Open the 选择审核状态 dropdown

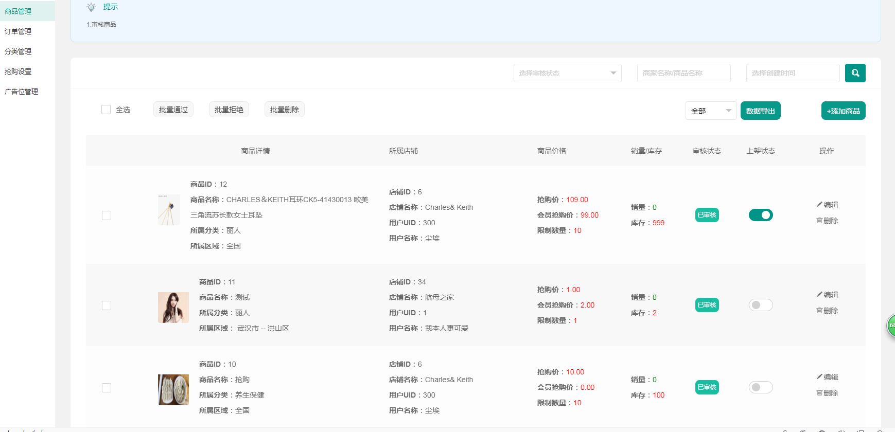(567, 73)
